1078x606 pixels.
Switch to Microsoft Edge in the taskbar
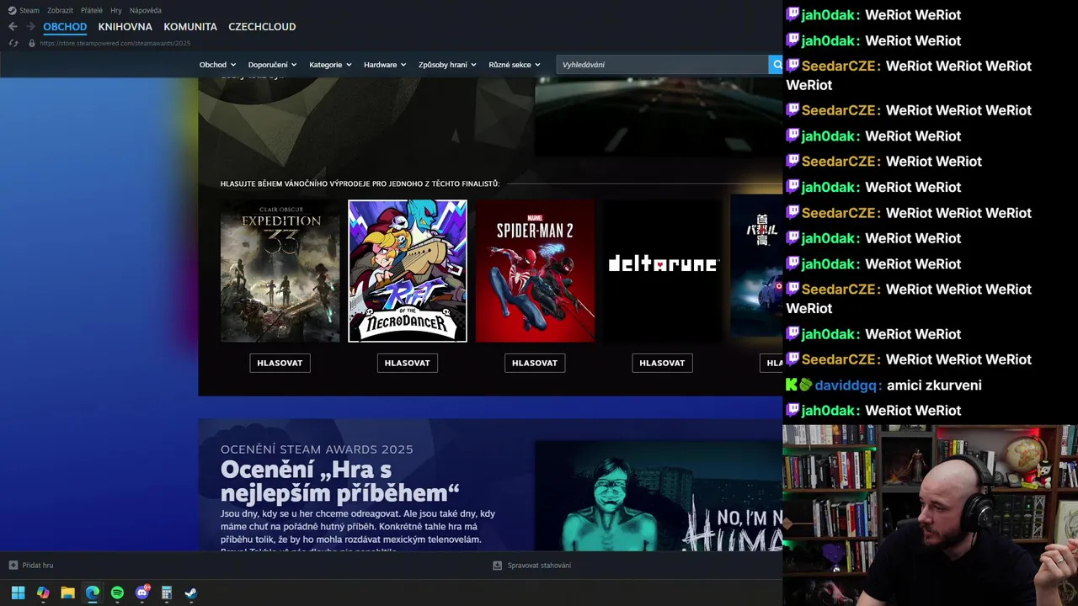click(x=93, y=593)
